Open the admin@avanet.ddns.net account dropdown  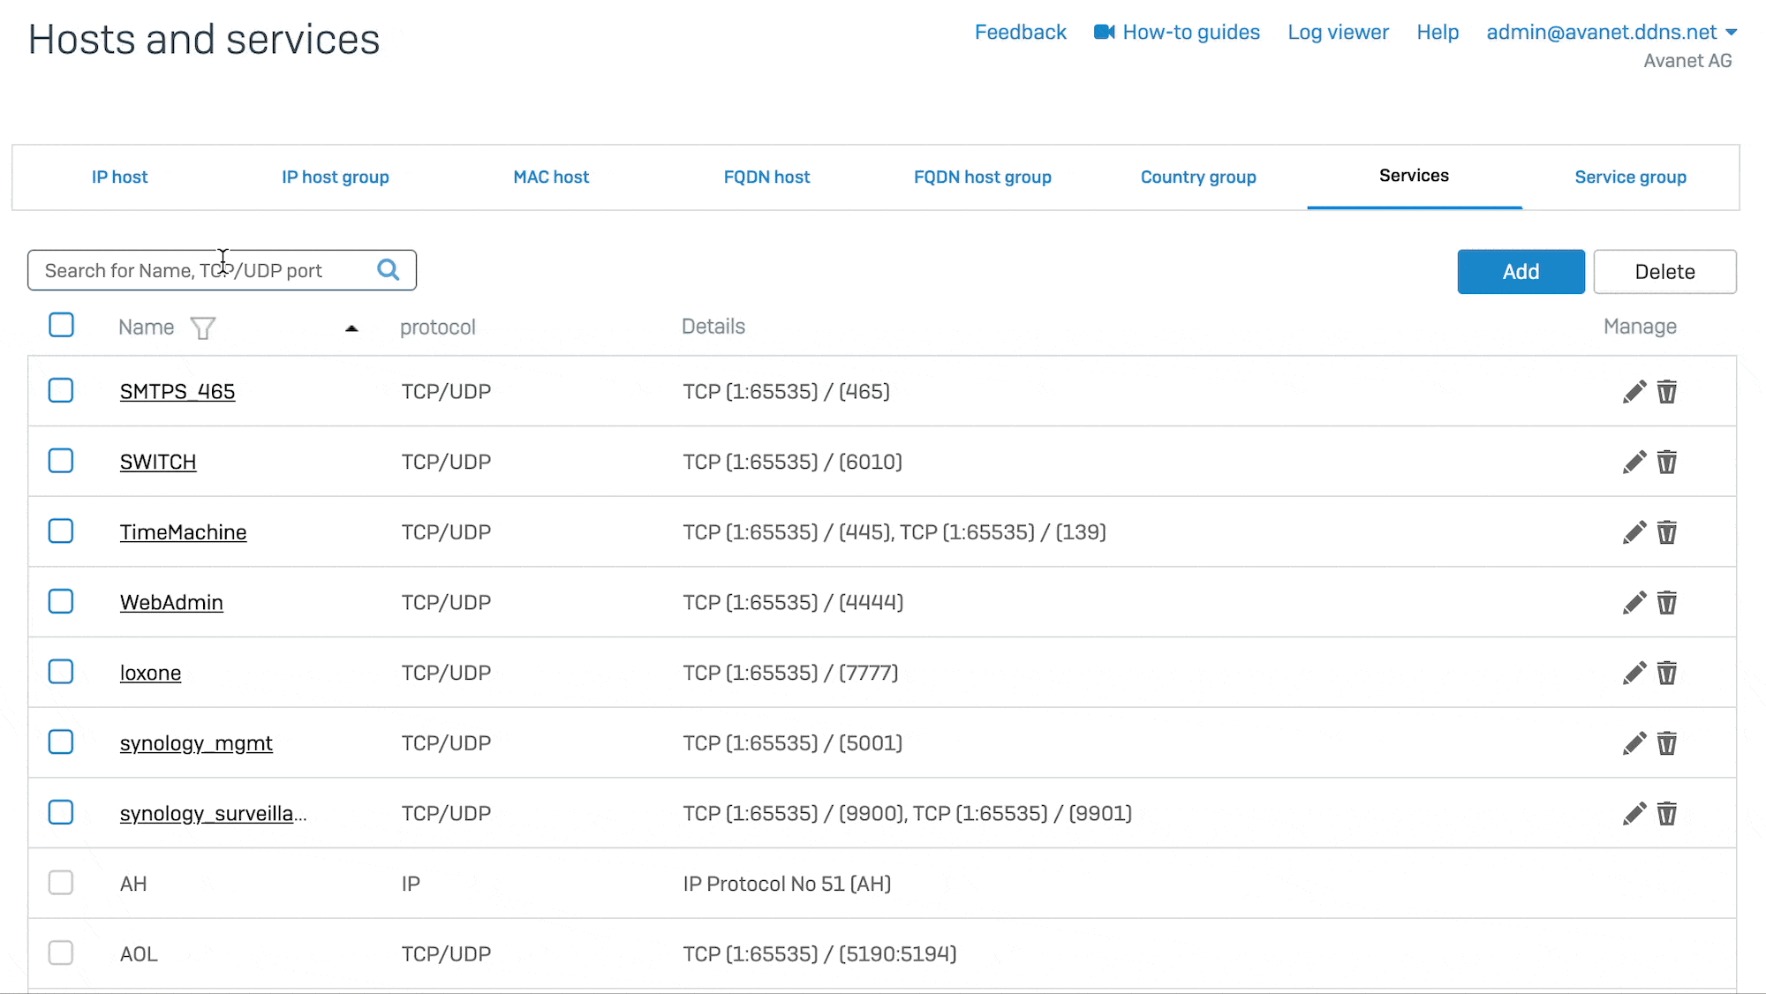tap(1611, 33)
